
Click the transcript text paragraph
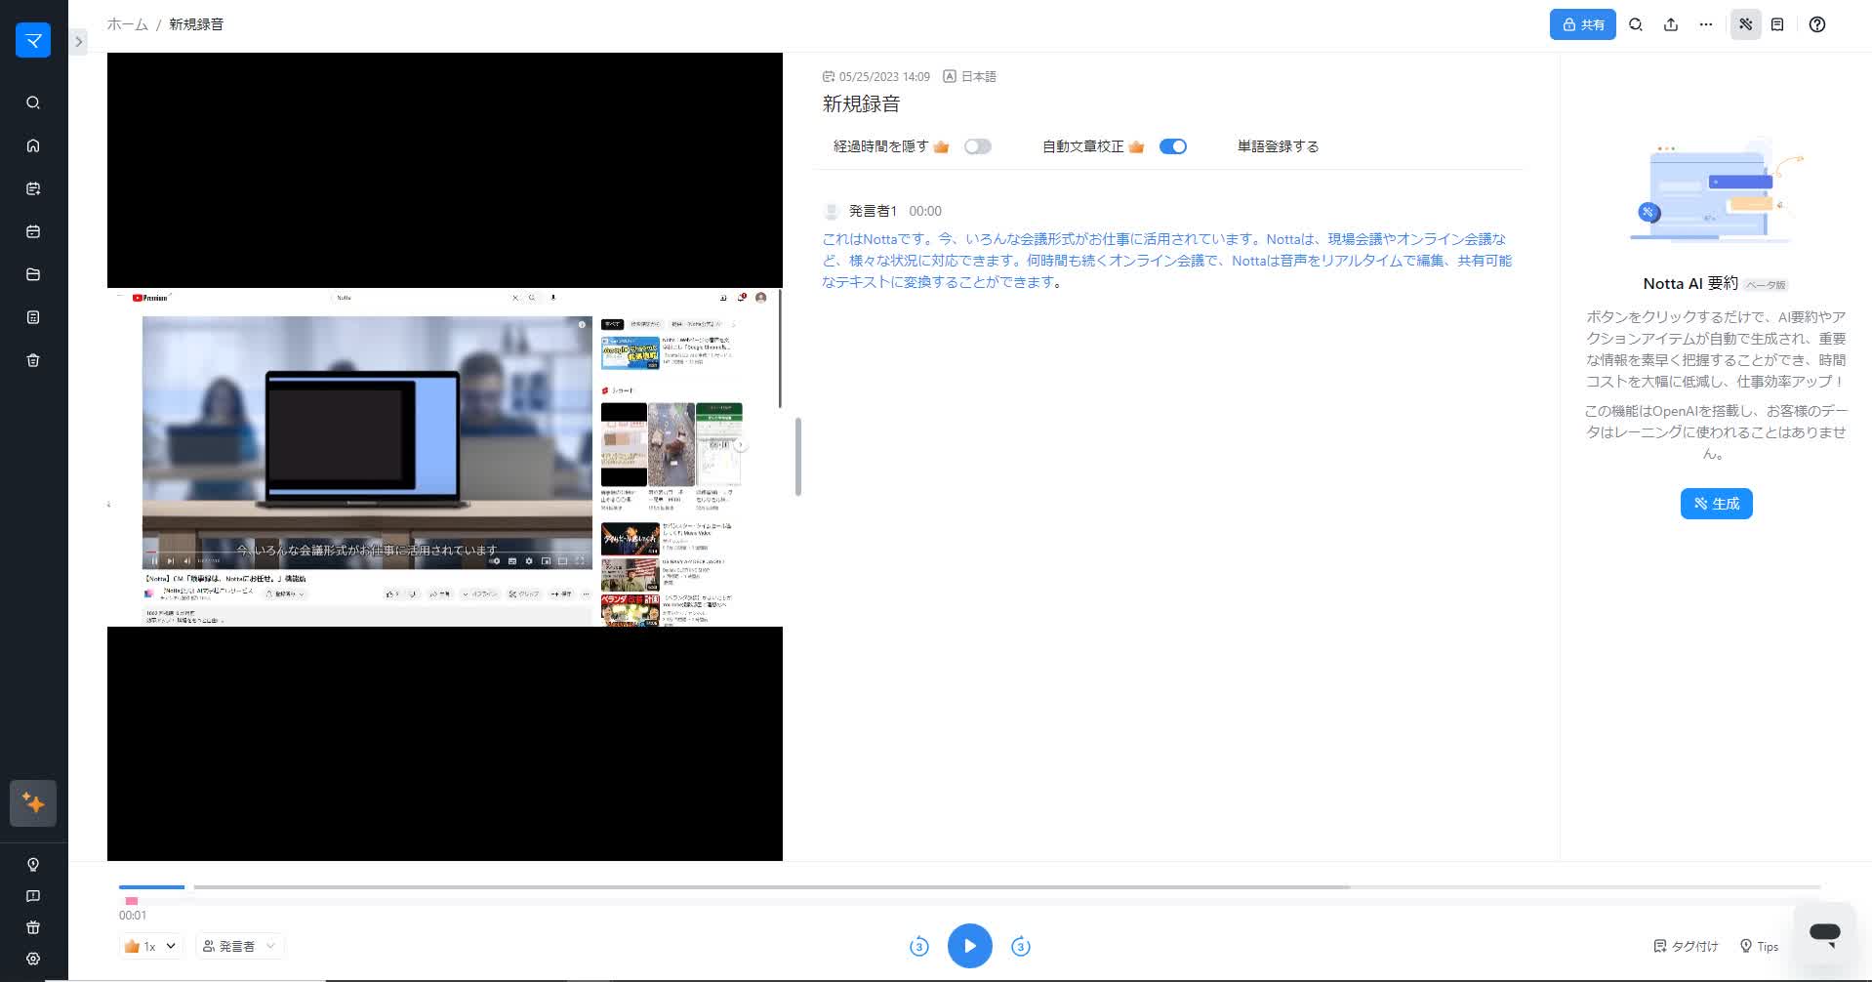[1167, 261]
